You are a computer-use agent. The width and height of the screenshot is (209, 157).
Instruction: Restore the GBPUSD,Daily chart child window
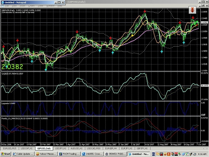(203, 6)
